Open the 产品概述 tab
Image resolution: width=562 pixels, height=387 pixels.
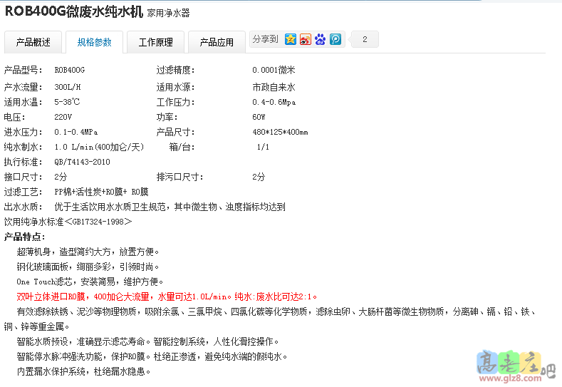pos(33,42)
